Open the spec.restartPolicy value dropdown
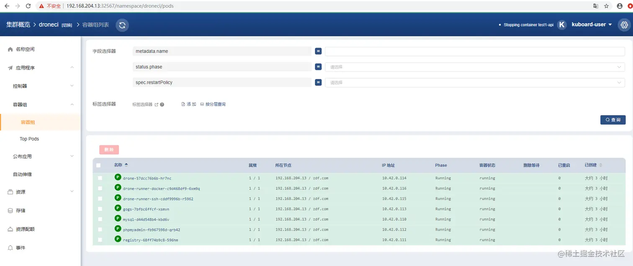The width and height of the screenshot is (633, 266). tap(475, 83)
